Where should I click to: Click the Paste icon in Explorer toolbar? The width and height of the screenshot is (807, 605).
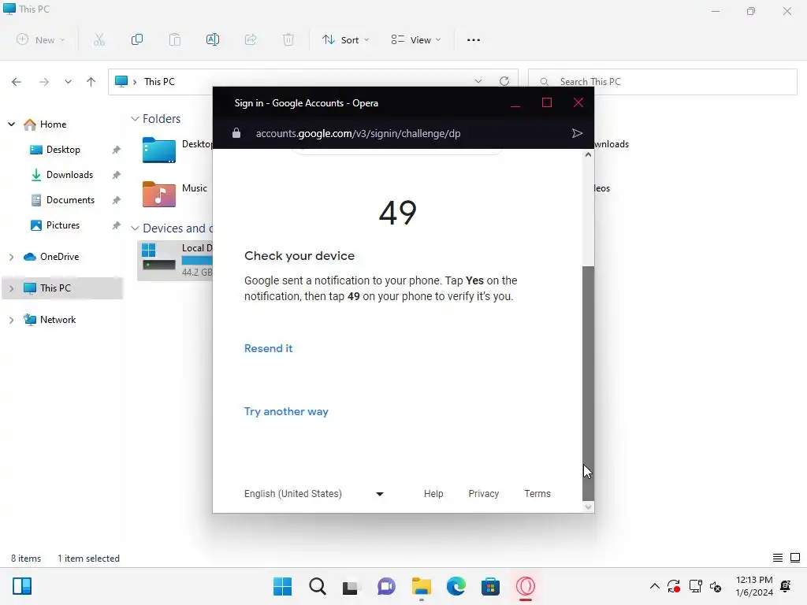175,39
